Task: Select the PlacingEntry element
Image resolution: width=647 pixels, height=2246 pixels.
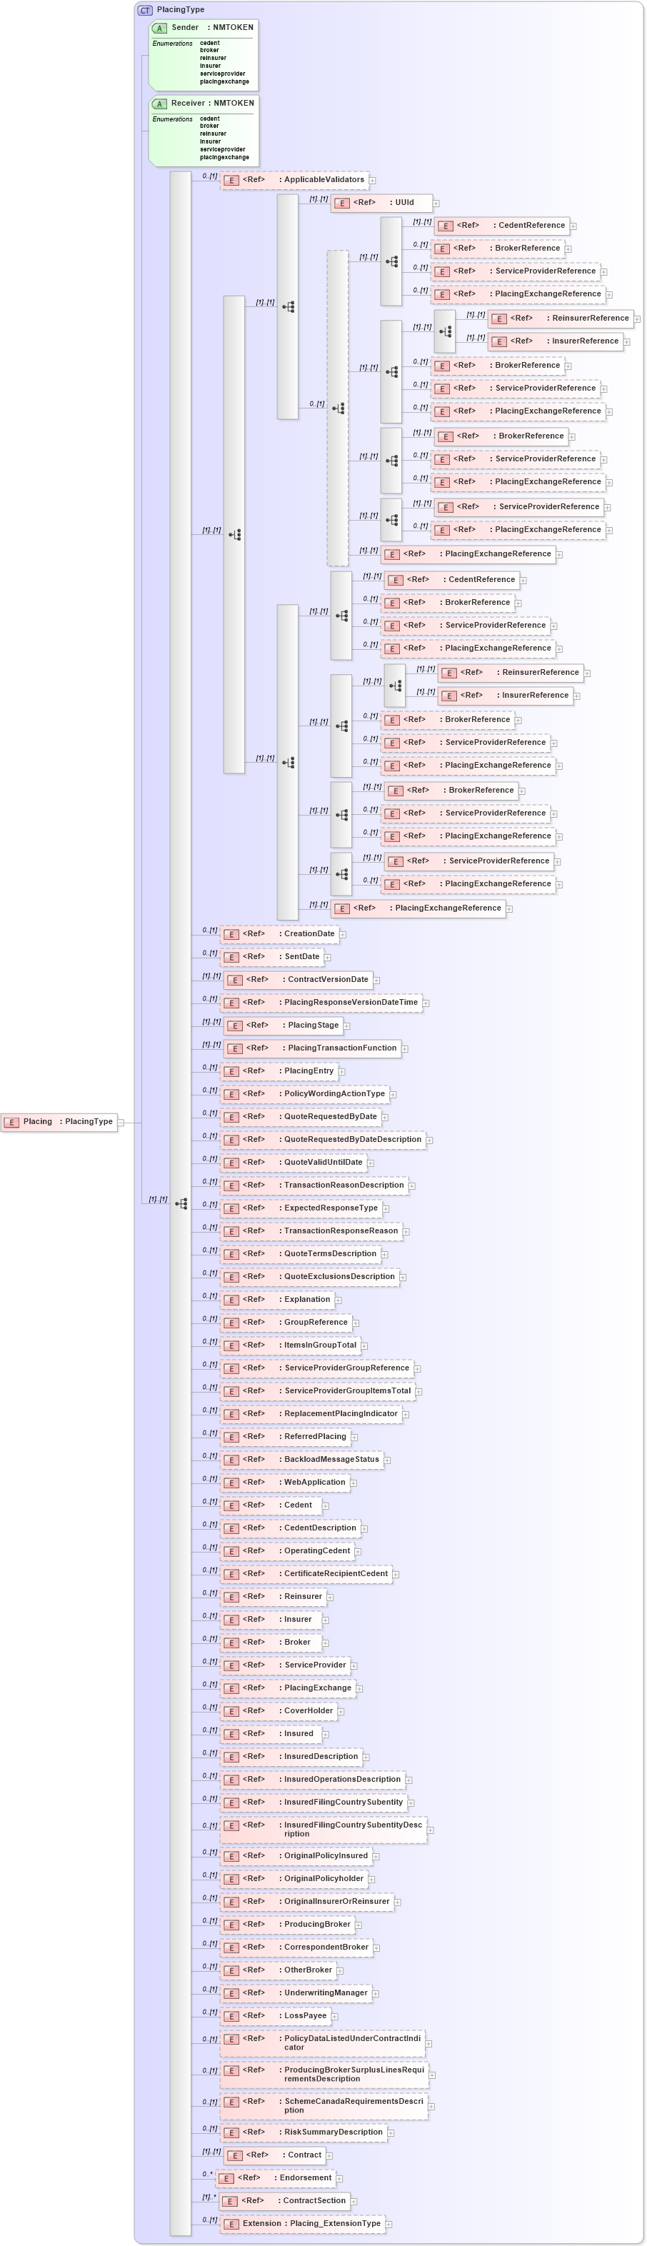Action: tap(279, 1071)
